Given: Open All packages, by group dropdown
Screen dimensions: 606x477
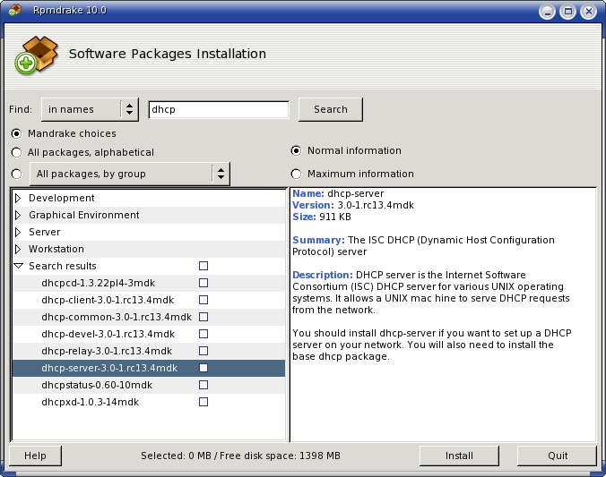Looking at the screenshot, I should point(130,174).
